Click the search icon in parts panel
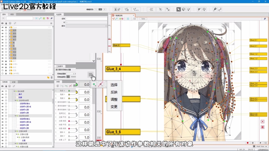 [3, 18]
